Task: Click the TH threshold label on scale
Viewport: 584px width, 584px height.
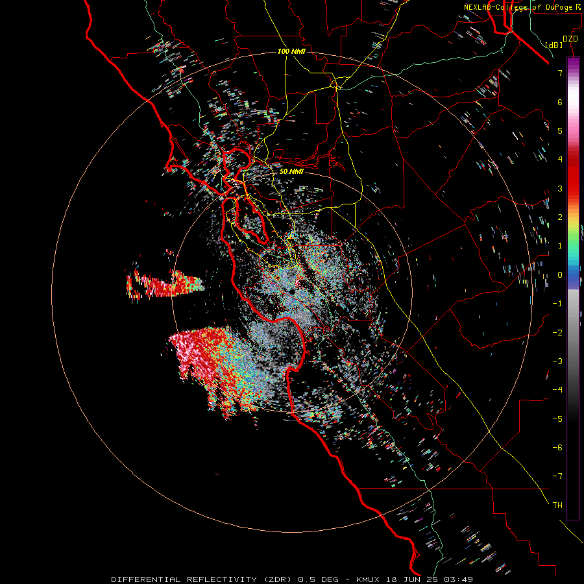Action: (557, 505)
